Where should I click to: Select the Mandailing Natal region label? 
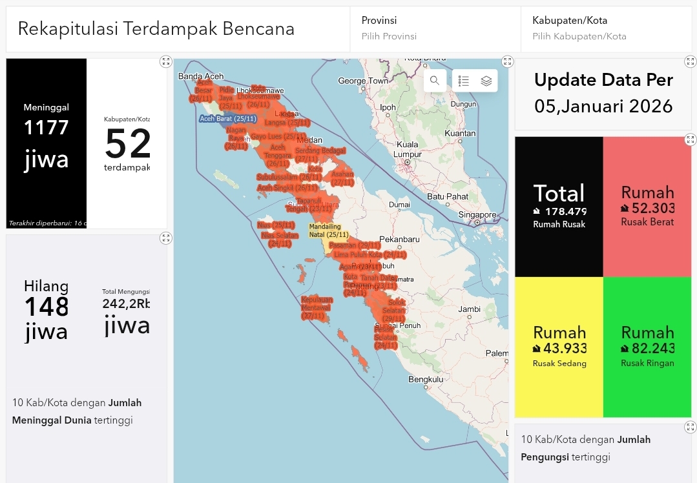pyautogui.click(x=328, y=231)
